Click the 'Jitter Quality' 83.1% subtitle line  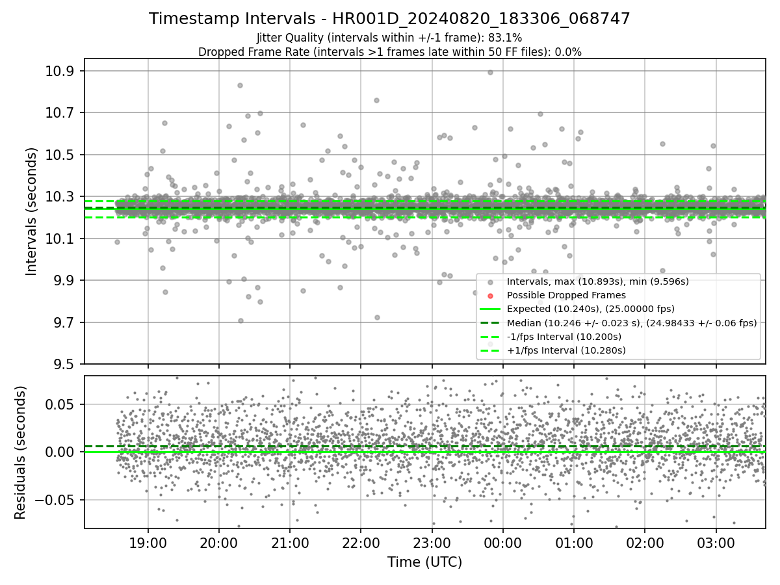[389, 38]
